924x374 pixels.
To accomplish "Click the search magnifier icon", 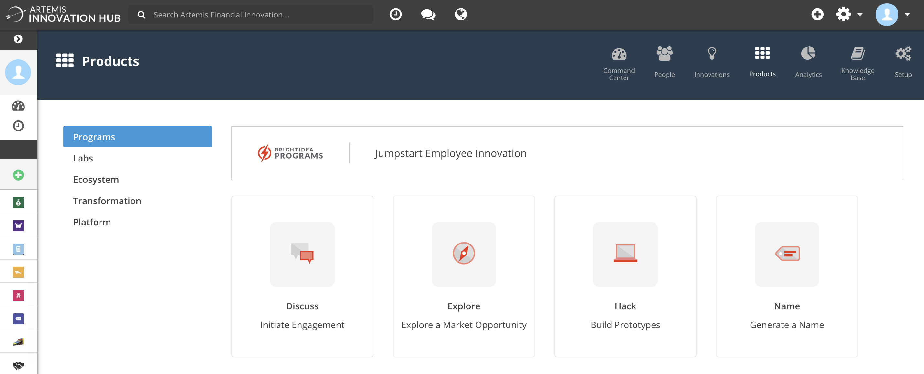I will (x=142, y=15).
